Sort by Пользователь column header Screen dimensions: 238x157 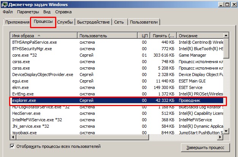pyautogui.click(x=108, y=36)
